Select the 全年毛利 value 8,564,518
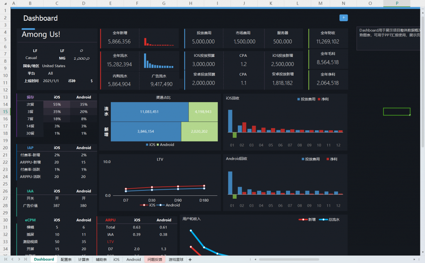The width and height of the screenshot is (425, 263). click(327, 62)
